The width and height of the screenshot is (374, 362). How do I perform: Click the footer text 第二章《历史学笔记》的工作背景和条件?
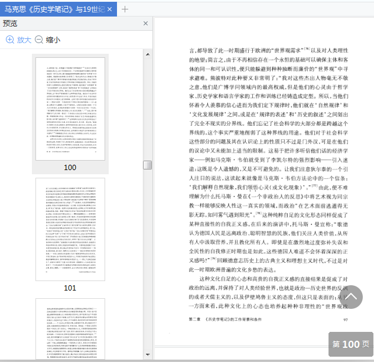pos(225,319)
